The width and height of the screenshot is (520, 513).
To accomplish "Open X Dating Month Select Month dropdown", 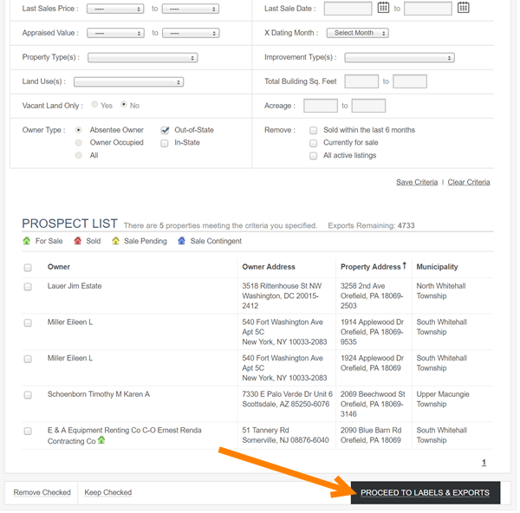I will click(357, 33).
